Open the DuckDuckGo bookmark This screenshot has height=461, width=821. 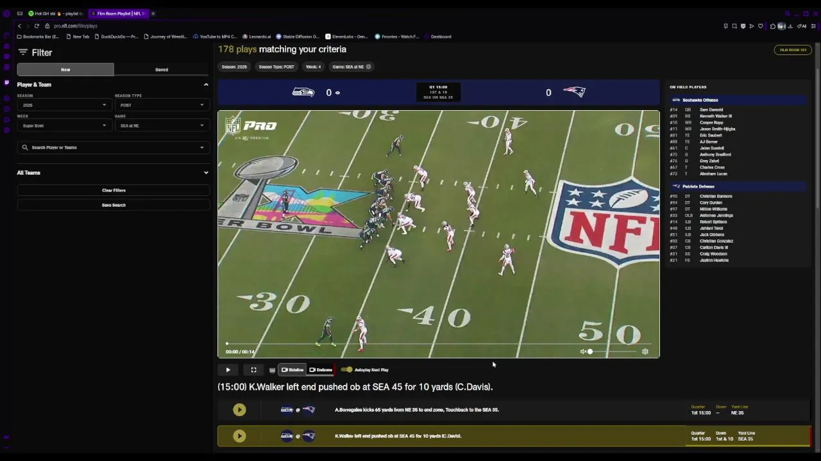click(116, 36)
